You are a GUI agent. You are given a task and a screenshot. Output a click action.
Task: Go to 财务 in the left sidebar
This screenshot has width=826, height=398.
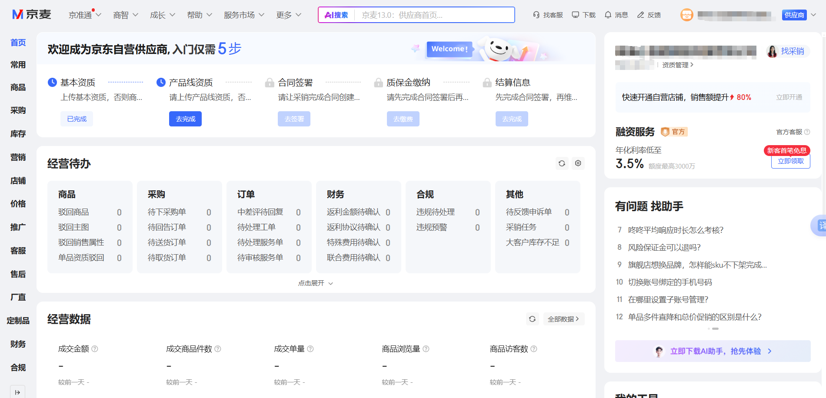pyautogui.click(x=18, y=344)
